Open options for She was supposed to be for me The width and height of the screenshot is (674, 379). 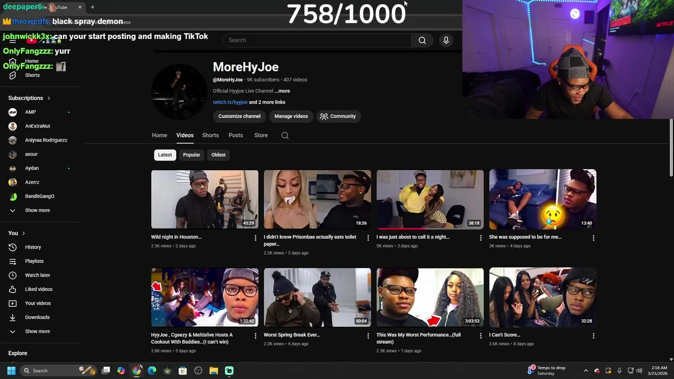click(593, 238)
